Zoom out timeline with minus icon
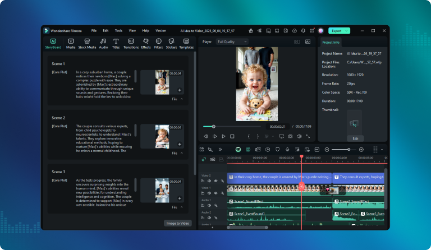The image size is (431, 250). tap(327, 150)
